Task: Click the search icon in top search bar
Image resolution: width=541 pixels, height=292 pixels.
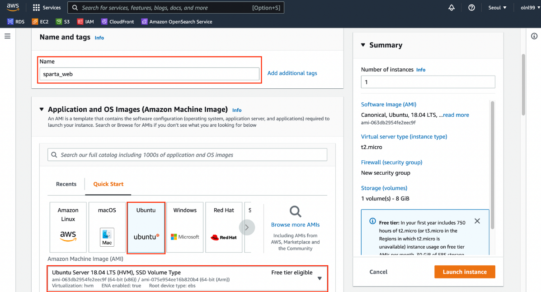Action: click(75, 8)
